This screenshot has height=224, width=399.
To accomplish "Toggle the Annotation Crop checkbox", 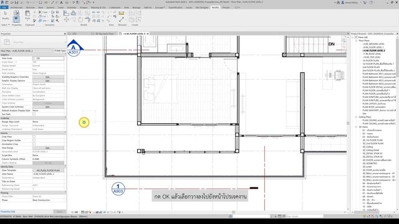I will coord(34,144).
